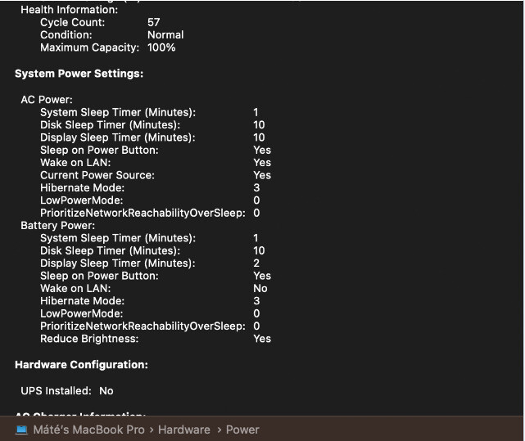Click the Reduce Brightness row label
525x441 pixels.
(x=89, y=339)
